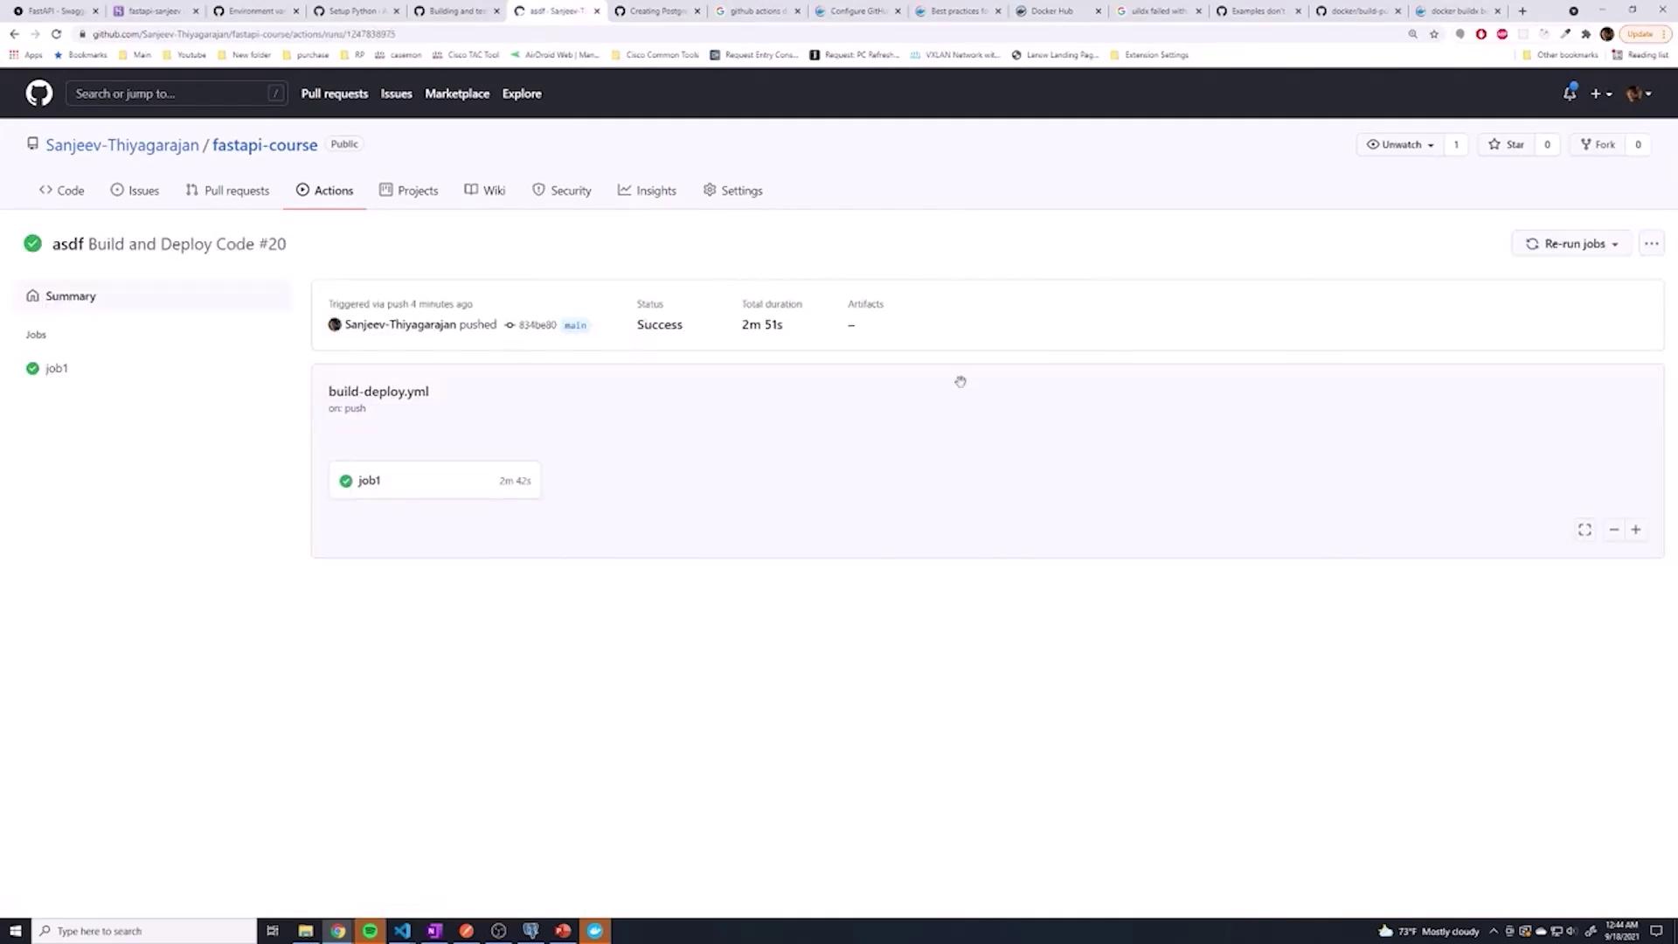The image size is (1678, 944).
Task: Click the build-deploy.yml workflow file name
Action: [378, 392]
